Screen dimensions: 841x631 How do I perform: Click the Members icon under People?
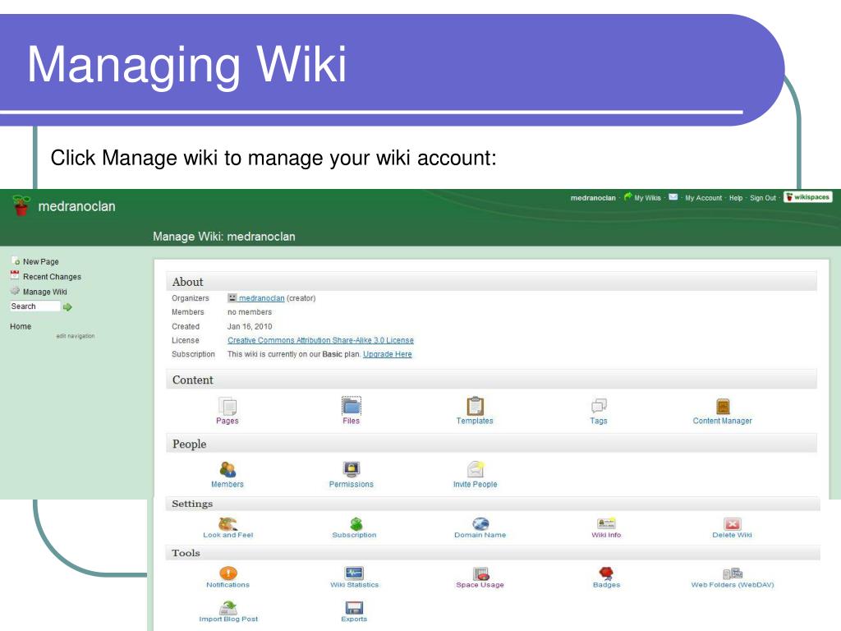coord(227,469)
